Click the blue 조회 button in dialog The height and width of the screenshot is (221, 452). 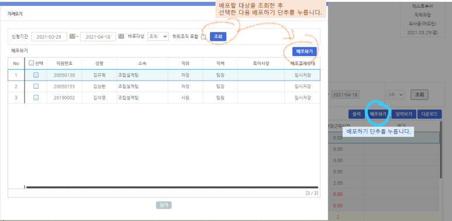(218, 36)
